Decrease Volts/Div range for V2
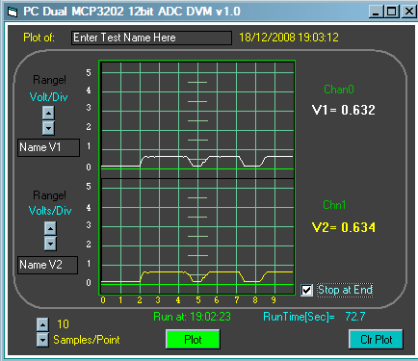 (50, 244)
